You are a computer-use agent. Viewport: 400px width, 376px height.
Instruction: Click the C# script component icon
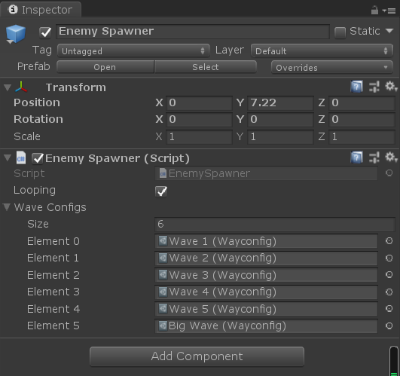(21, 157)
